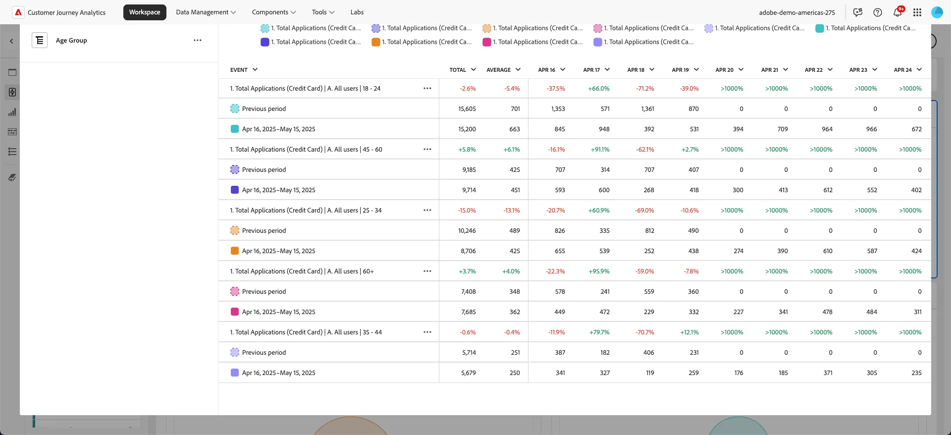Click the adobe-demo-americas-275 organization name

point(797,12)
